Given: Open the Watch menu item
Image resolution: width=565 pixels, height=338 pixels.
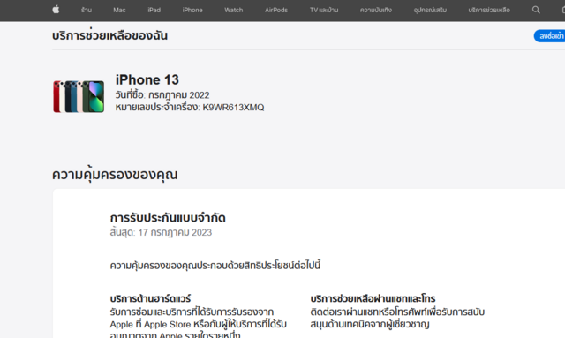Looking at the screenshot, I should pyautogui.click(x=233, y=10).
